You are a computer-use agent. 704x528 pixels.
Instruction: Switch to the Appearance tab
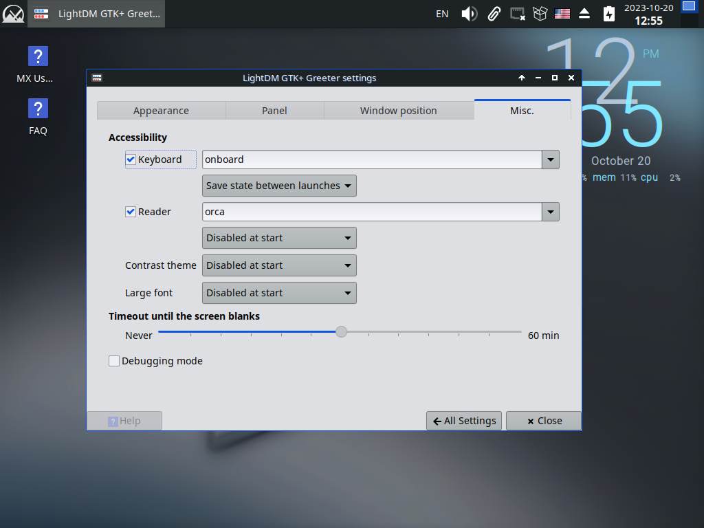click(x=161, y=111)
